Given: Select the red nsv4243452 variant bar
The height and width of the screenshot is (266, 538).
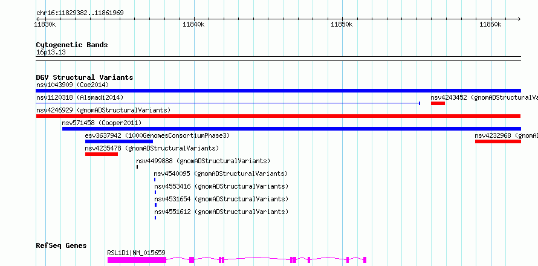Looking at the screenshot, I should click(x=438, y=103).
